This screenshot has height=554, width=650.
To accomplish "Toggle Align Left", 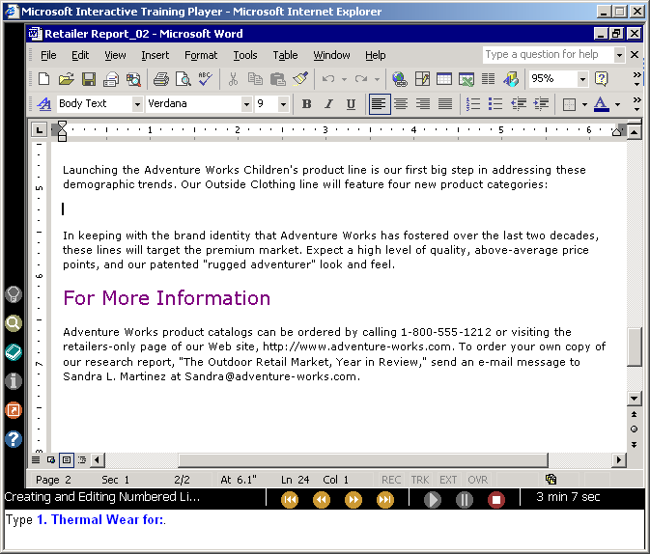I will pos(380,103).
